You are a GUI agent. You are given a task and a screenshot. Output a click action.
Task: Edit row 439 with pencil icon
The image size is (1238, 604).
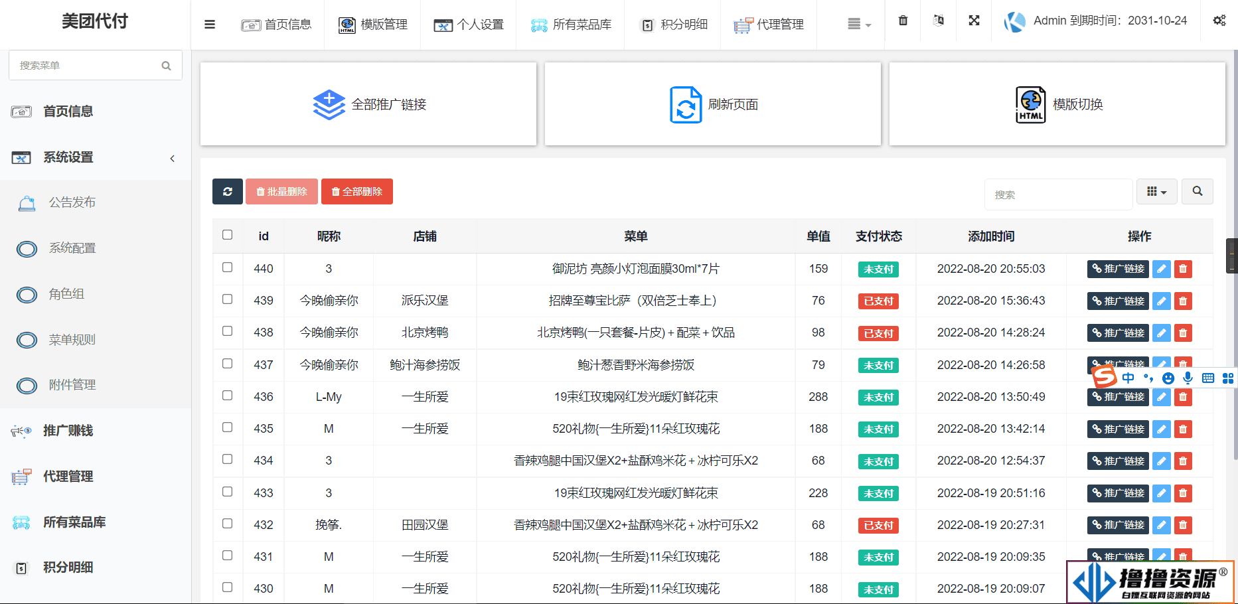(x=1161, y=301)
